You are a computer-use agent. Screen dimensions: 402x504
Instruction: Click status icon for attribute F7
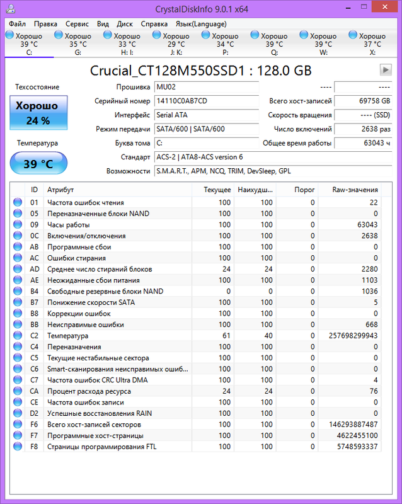click(x=18, y=435)
